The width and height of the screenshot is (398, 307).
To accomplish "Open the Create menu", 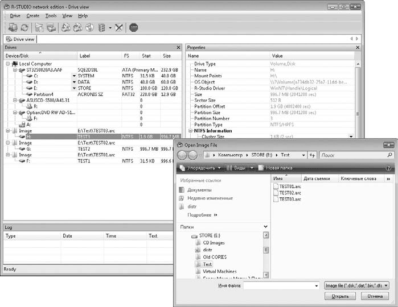I will click(33, 16).
